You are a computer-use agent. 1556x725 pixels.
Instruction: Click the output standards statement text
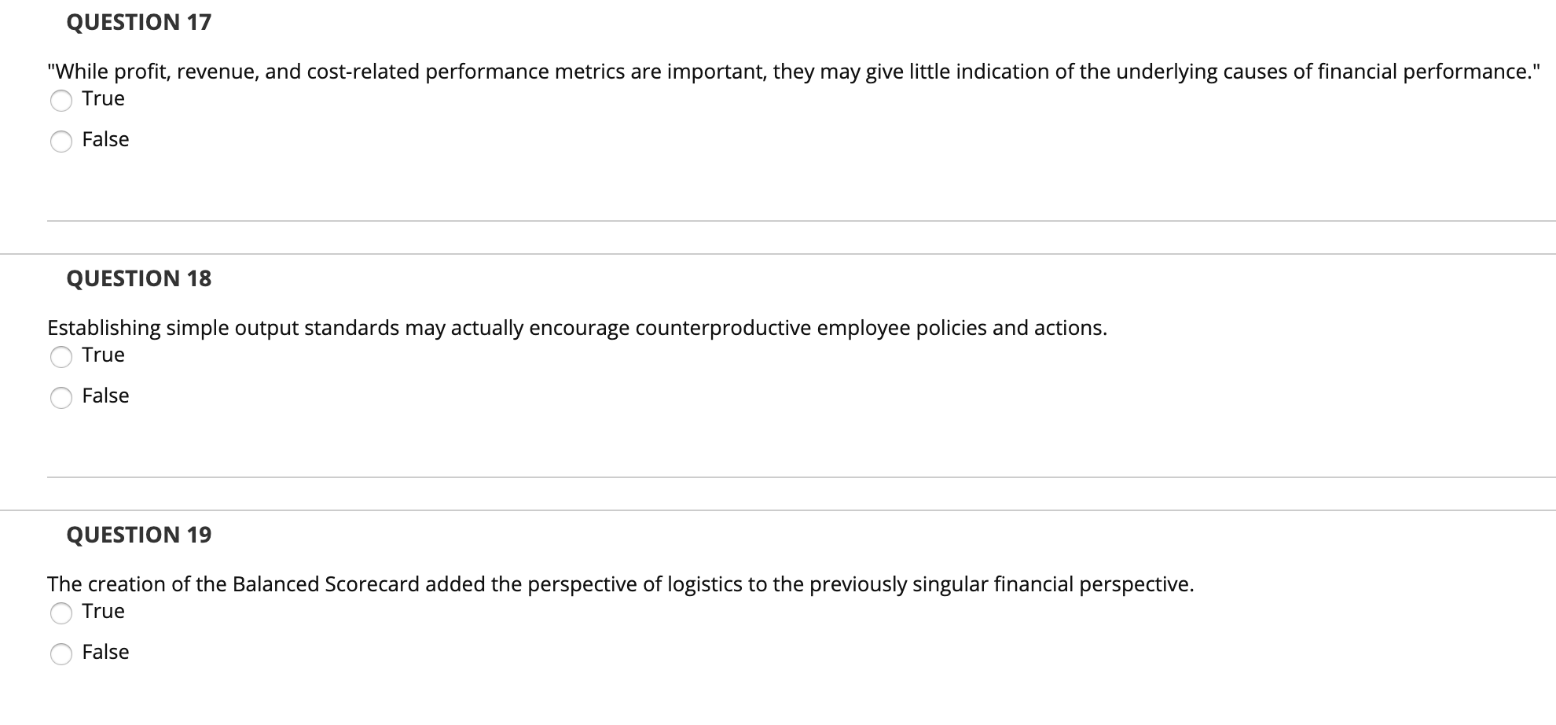pos(576,328)
